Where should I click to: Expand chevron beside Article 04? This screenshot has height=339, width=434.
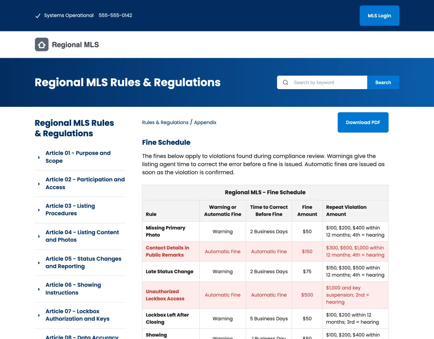(x=39, y=236)
